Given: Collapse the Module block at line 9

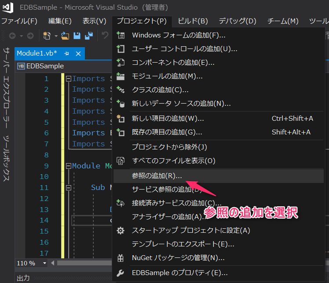Looking at the screenshot, I should (x=69, y=166).
